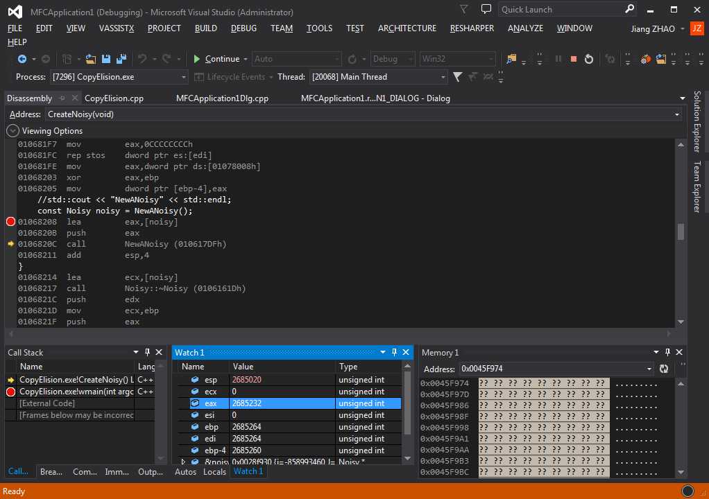Open the DEBUG menu
Screen dimensions: 709x499
tap(244, 28)
